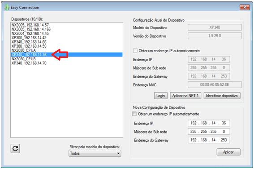The height and width of the screenshot is (169, 254).
Task: Click the Easy Connection app icon in title bar
Action: coord(7,8)
